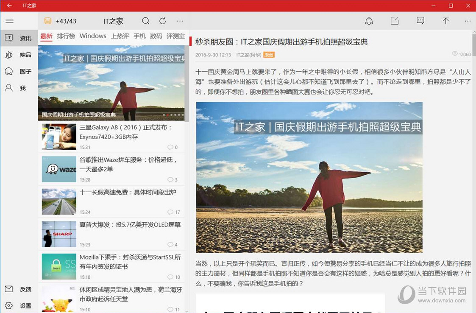Click the large beach photo in the article
Viewport: 476px width, 313px height.
pyautogui.click(x=309, y=177)
